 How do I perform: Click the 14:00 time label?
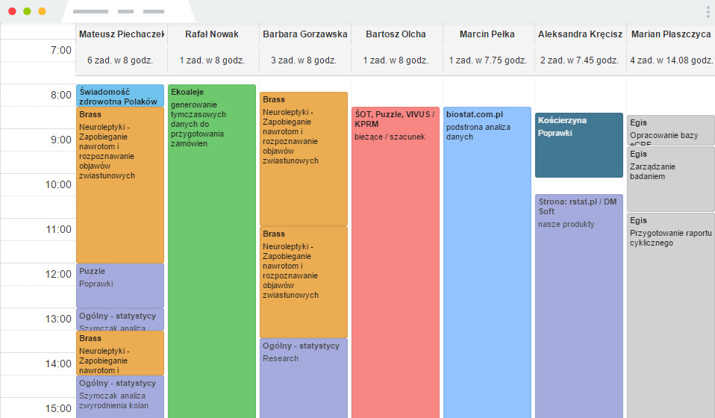pyautogui.click(x=58, y=364)
